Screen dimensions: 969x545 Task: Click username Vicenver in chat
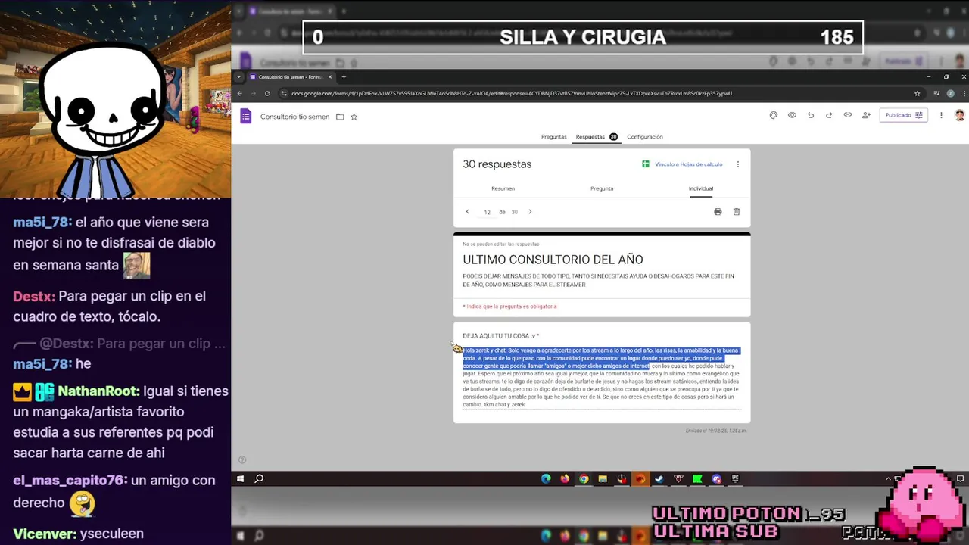click(45, 534)
